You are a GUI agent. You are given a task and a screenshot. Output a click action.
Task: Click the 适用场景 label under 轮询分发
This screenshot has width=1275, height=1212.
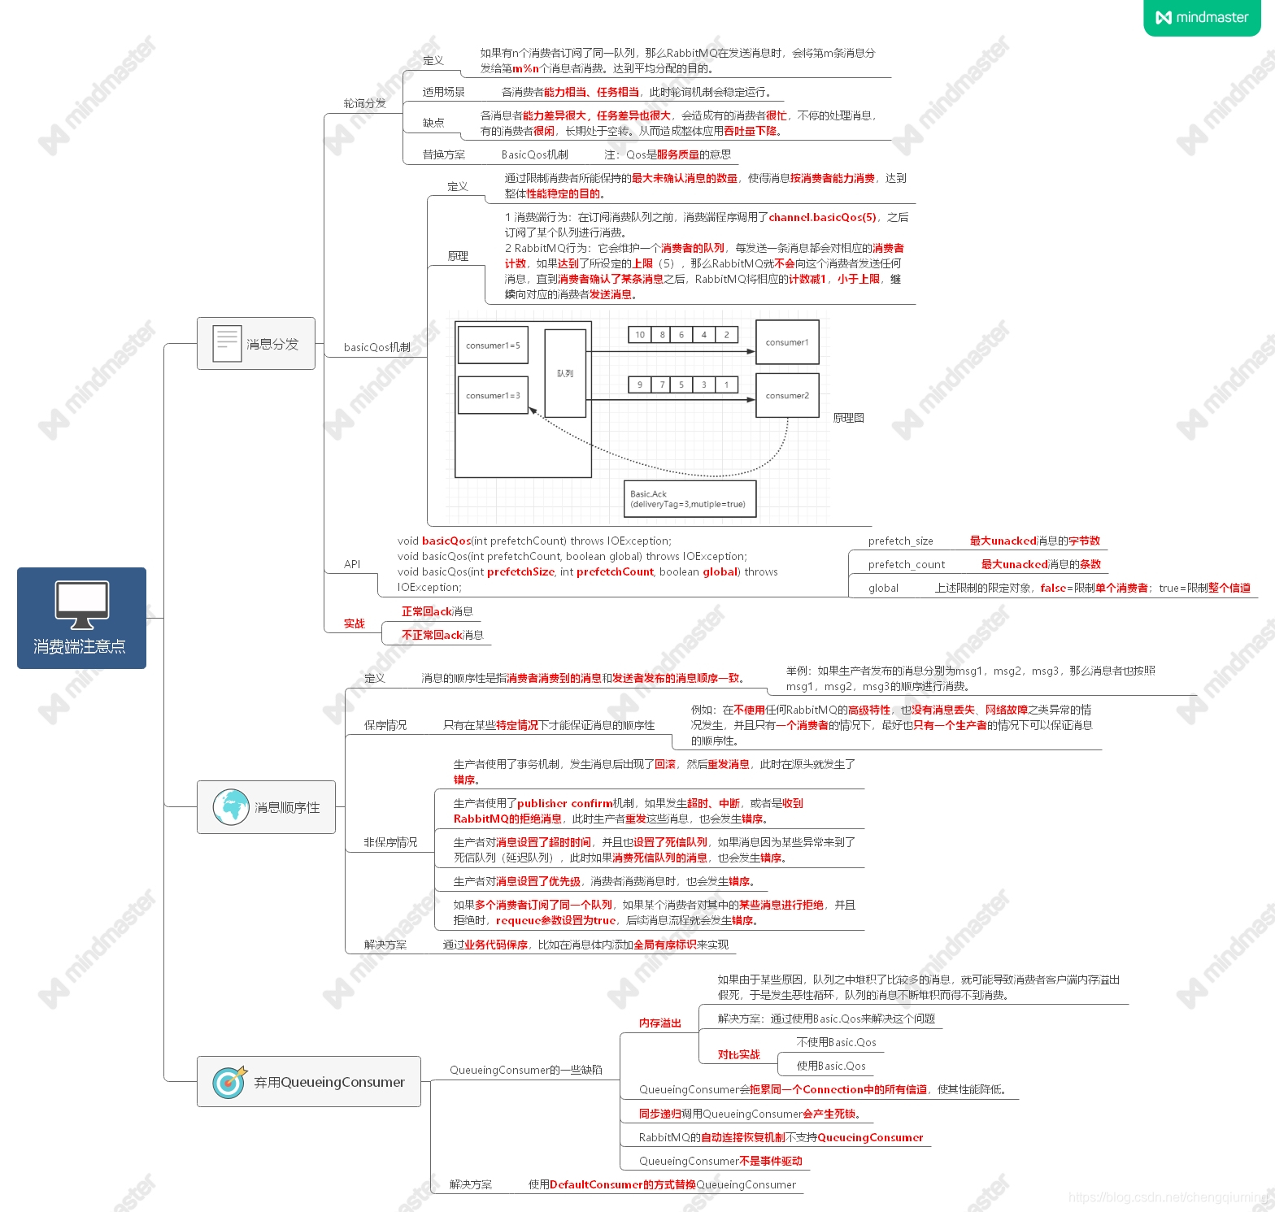(x=444, y=92)
